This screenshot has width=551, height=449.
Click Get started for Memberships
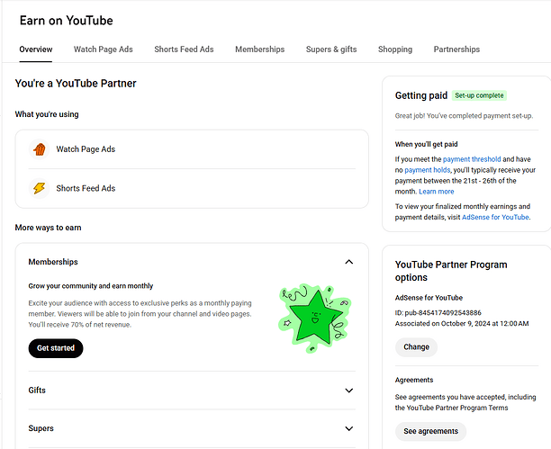point(56,348)
